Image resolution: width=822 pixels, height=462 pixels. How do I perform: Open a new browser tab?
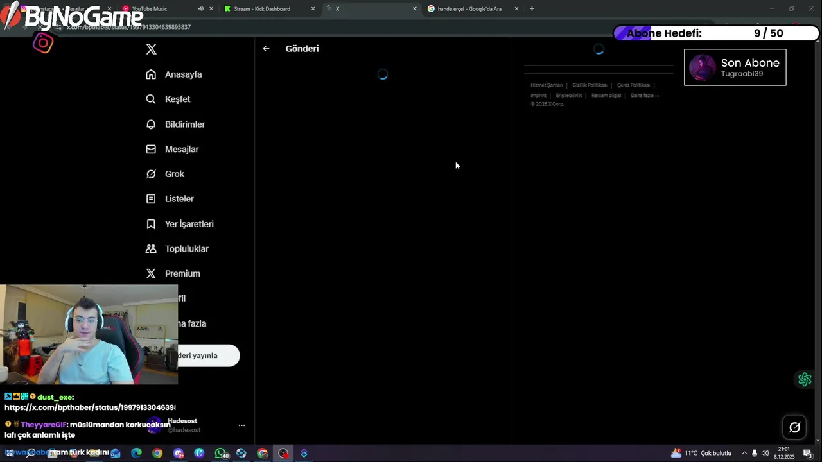point(532,9)
